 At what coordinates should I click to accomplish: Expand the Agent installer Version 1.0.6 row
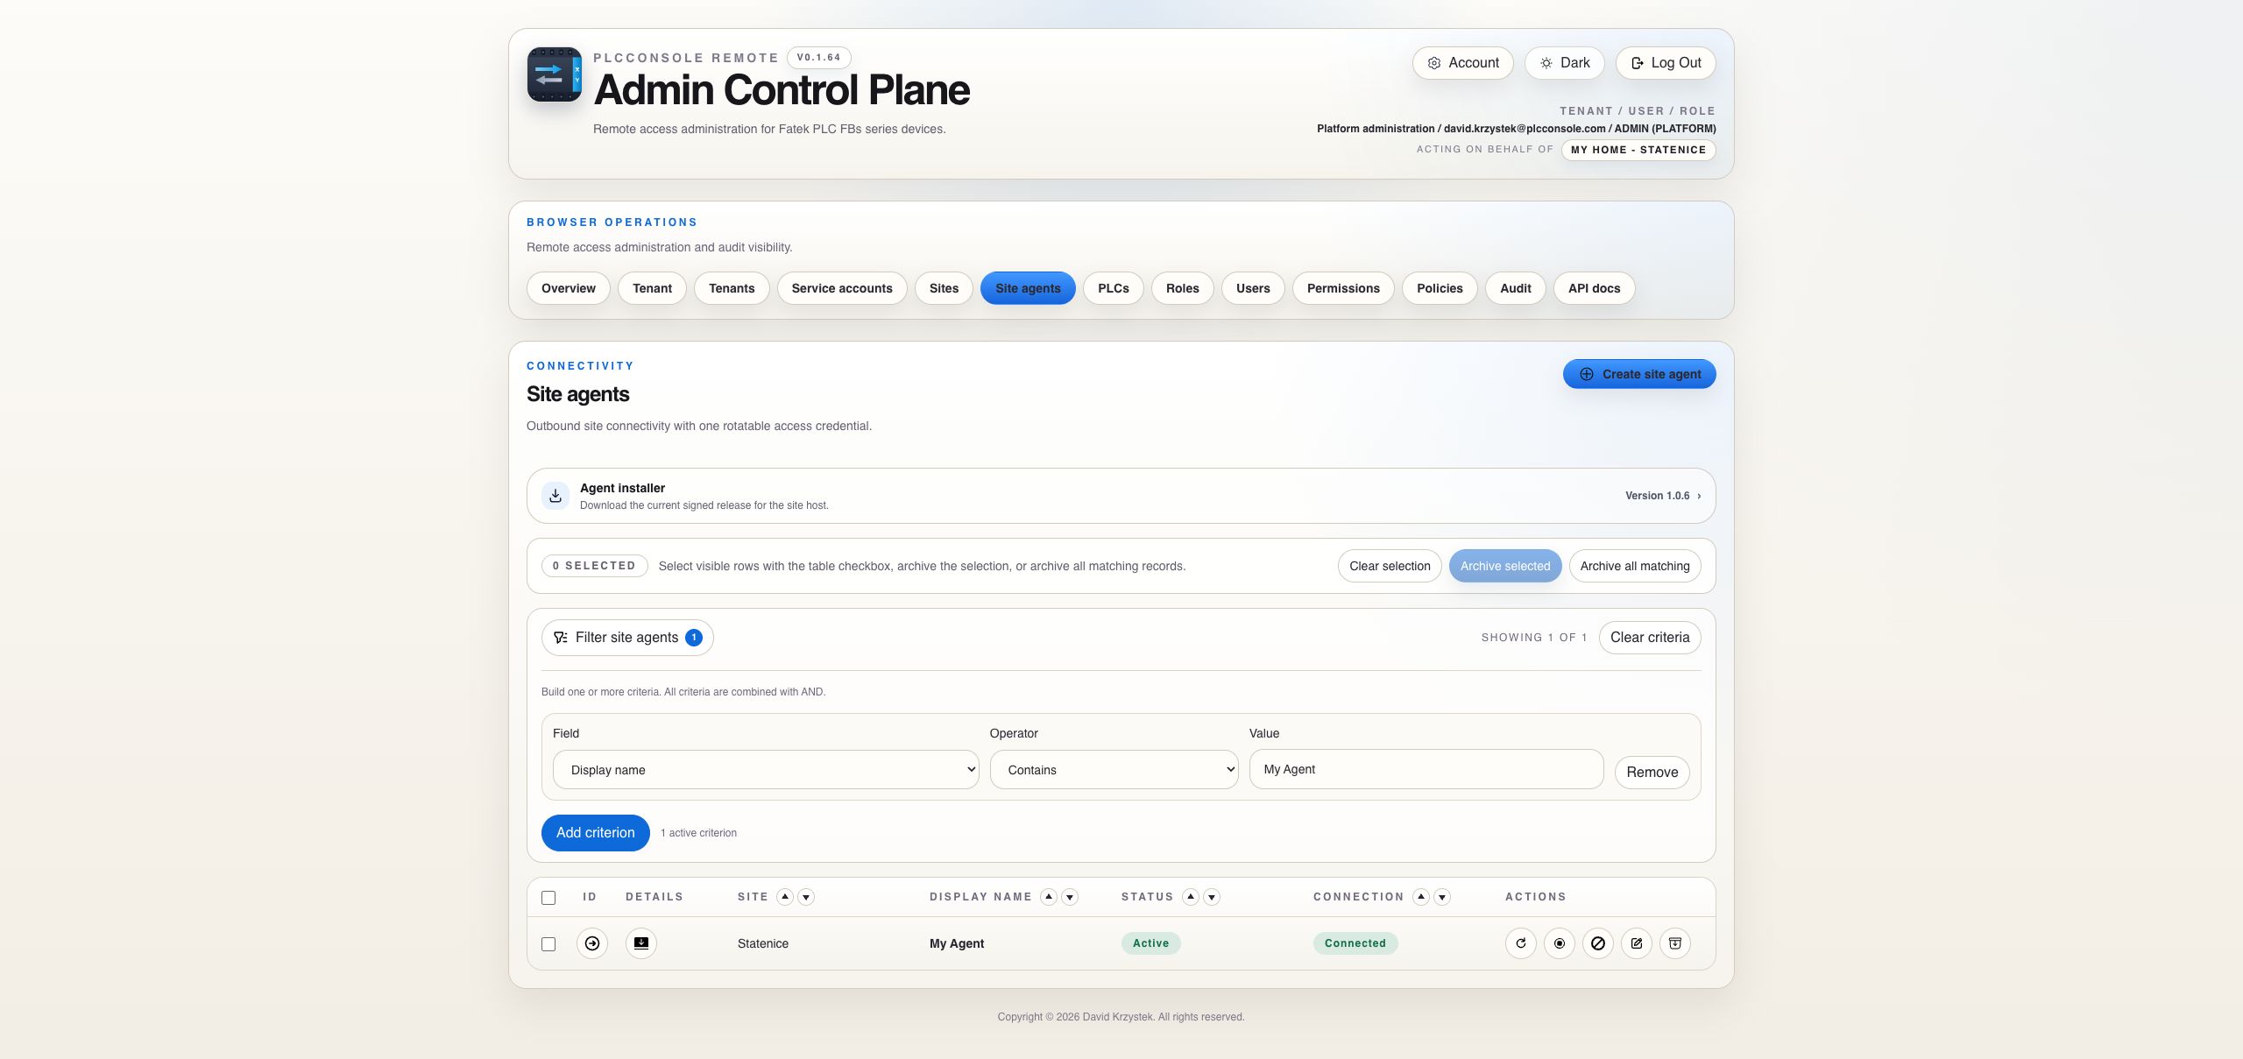pyautogui.click(x=1121, y=496)
